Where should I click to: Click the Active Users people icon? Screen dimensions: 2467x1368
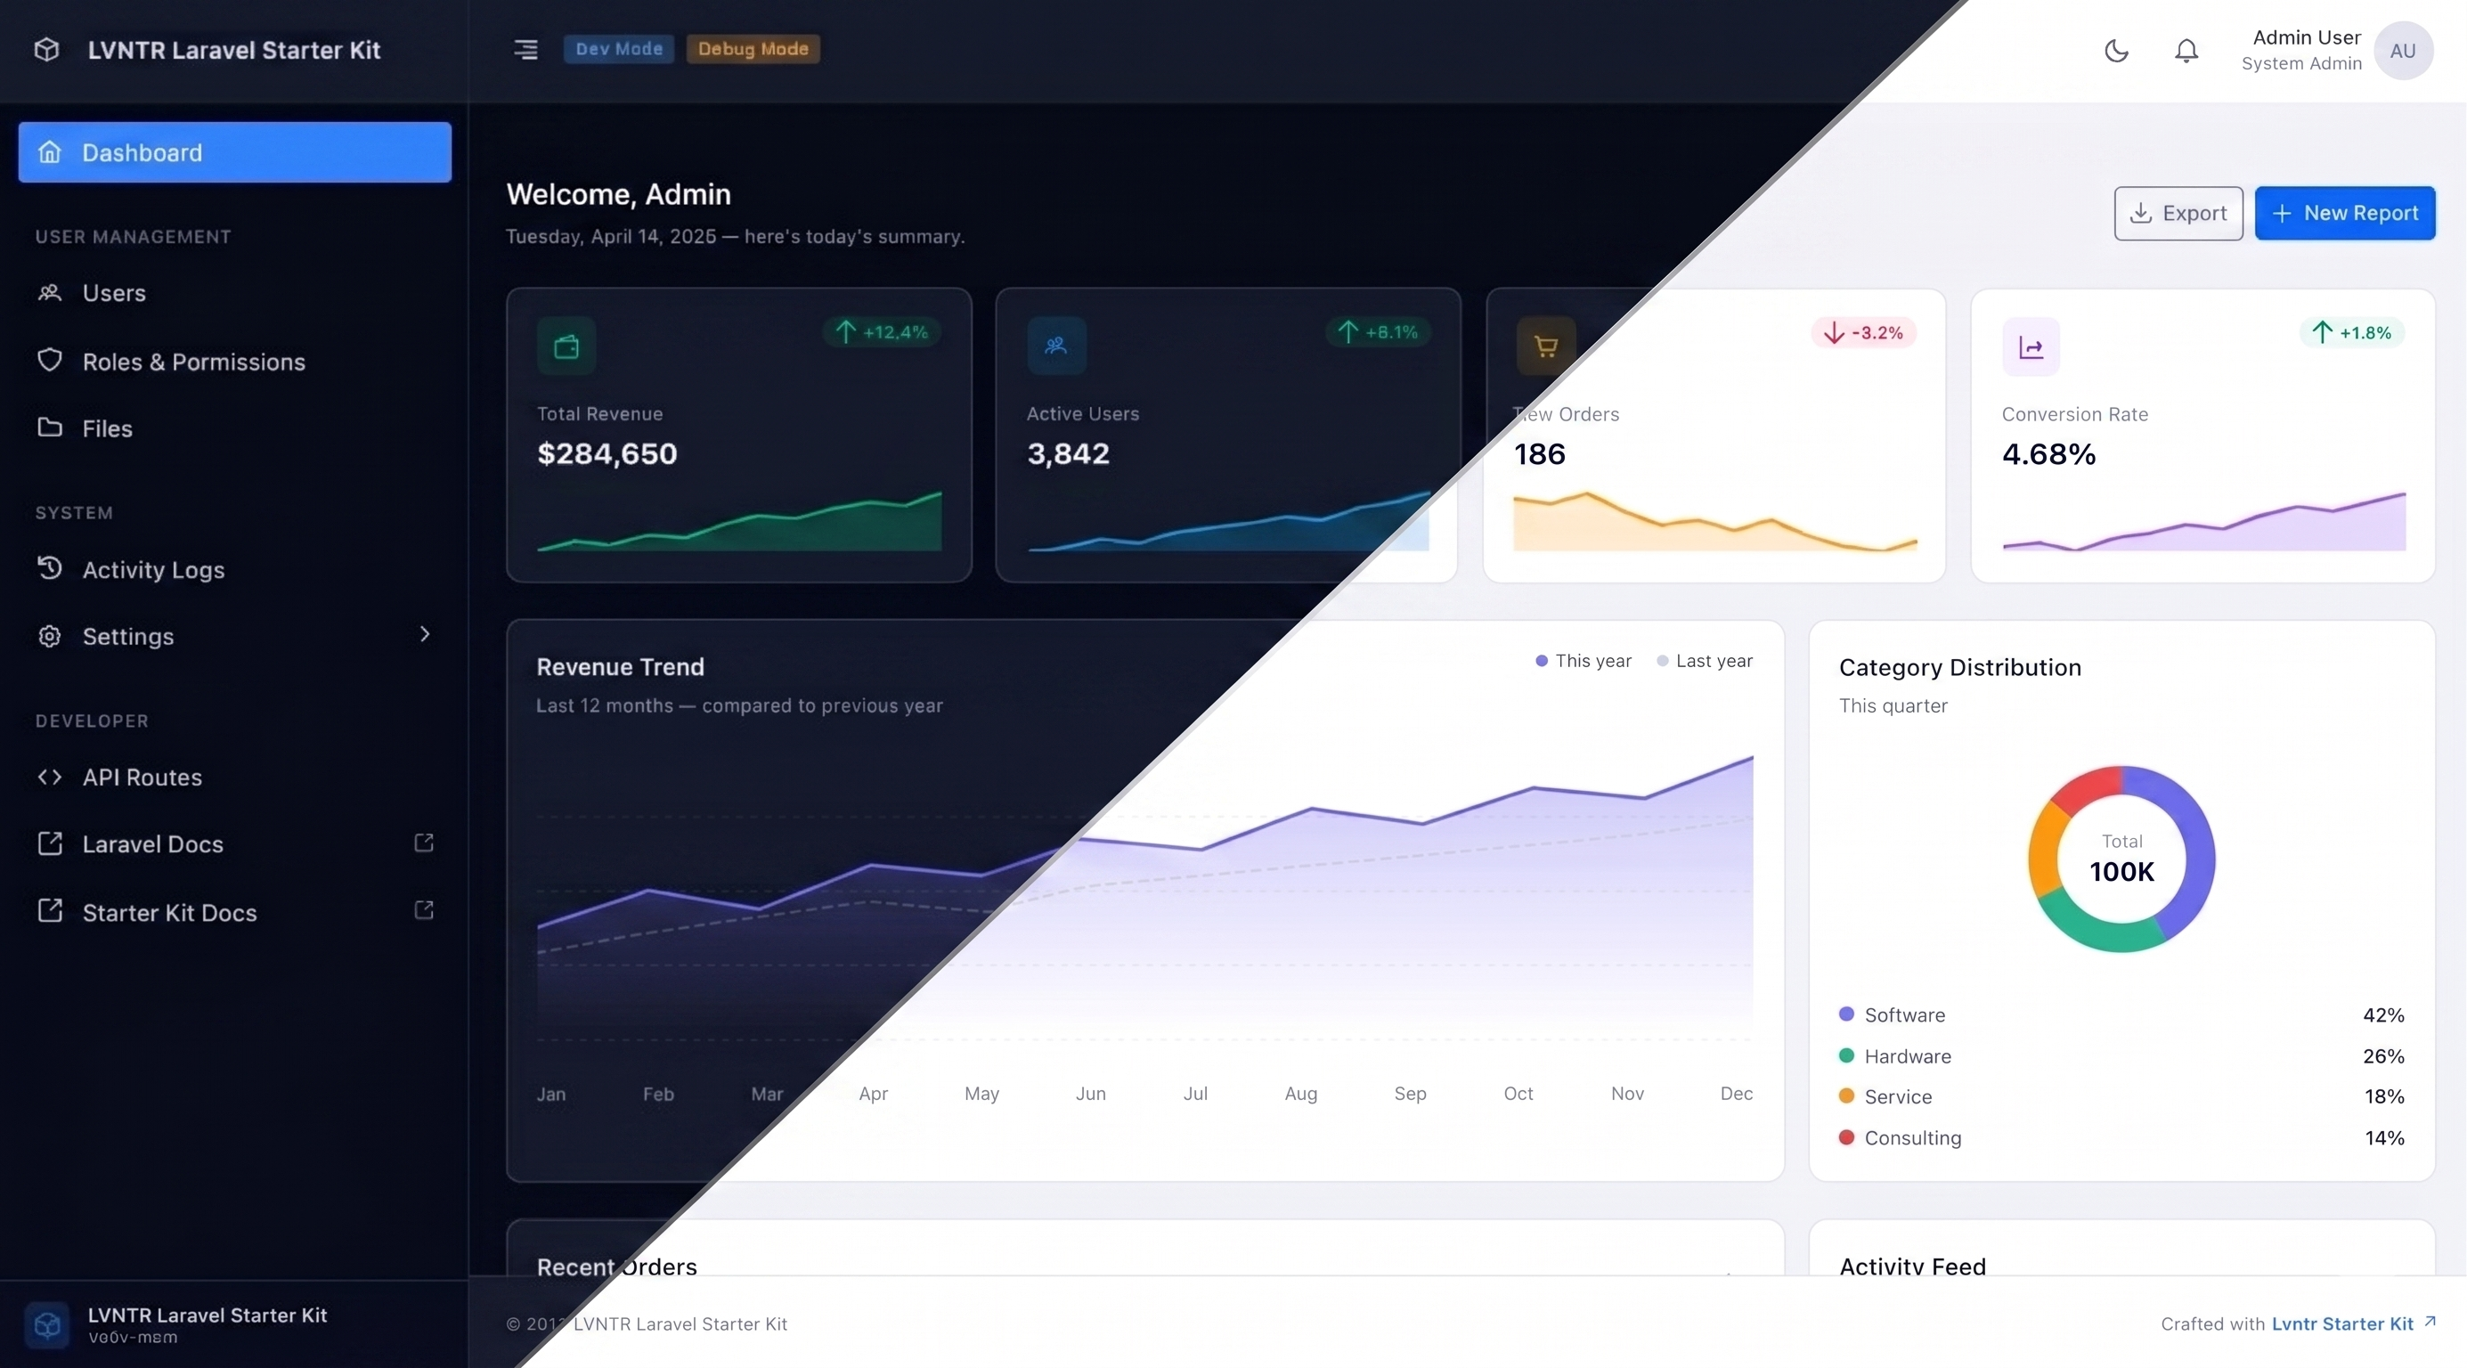coord(1056,346)
